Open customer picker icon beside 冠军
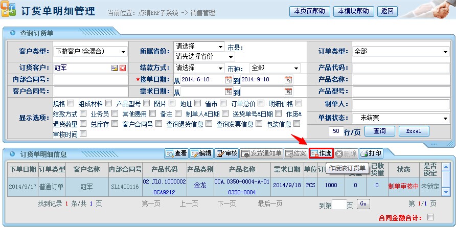 [115, 68]
